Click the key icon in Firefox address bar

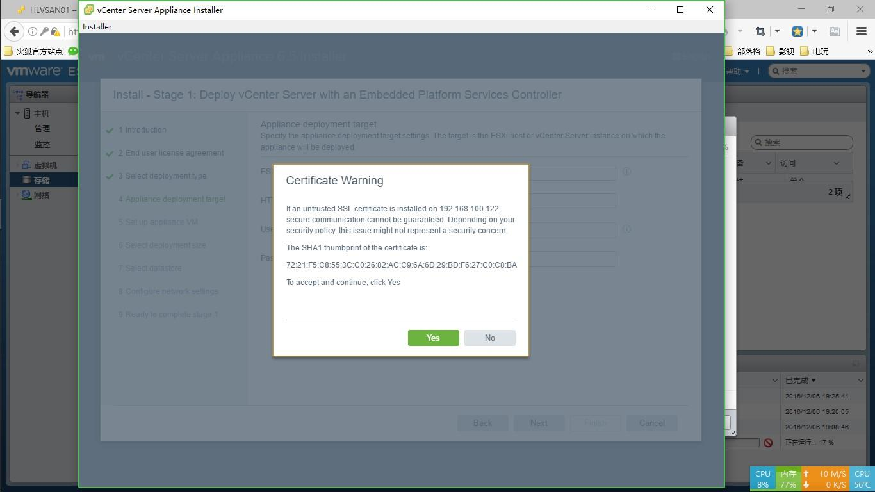tap(44, 31)
